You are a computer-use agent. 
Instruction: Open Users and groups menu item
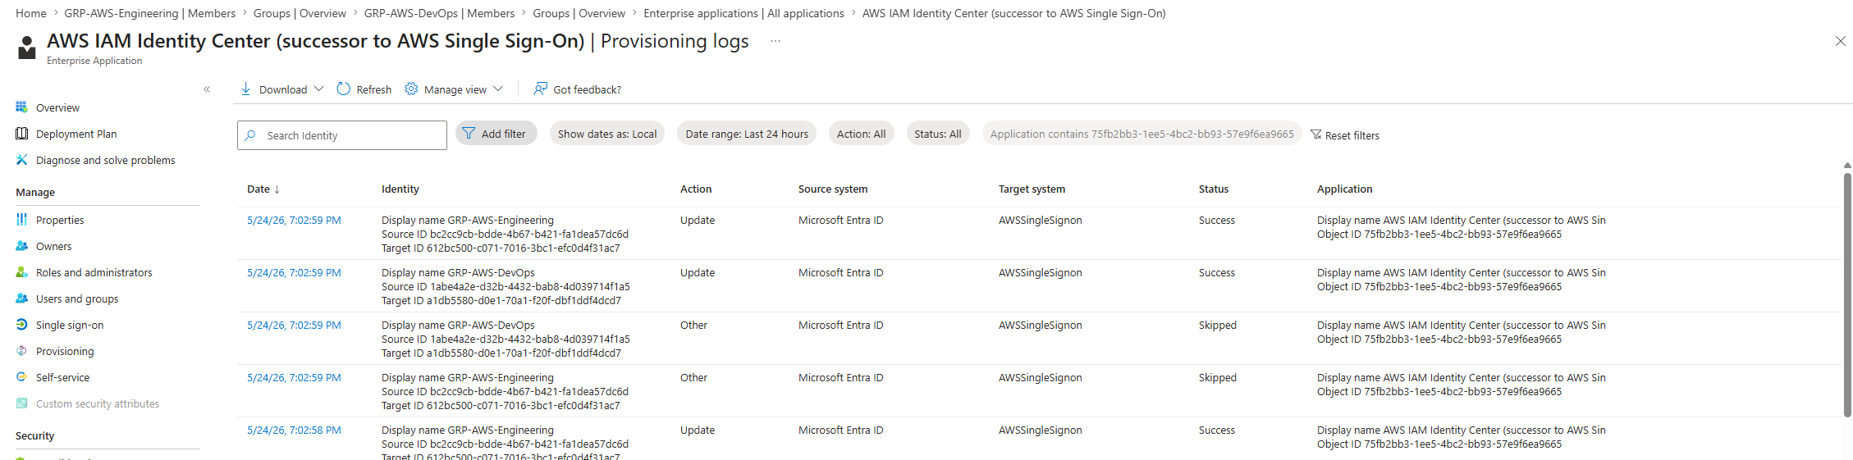[x=77, y=298]
